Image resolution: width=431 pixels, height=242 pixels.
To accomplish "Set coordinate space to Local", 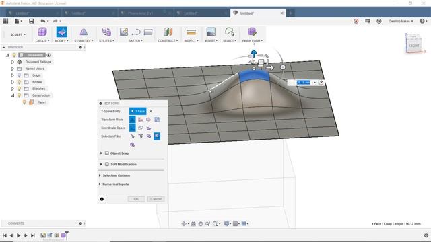I will 149,128.
